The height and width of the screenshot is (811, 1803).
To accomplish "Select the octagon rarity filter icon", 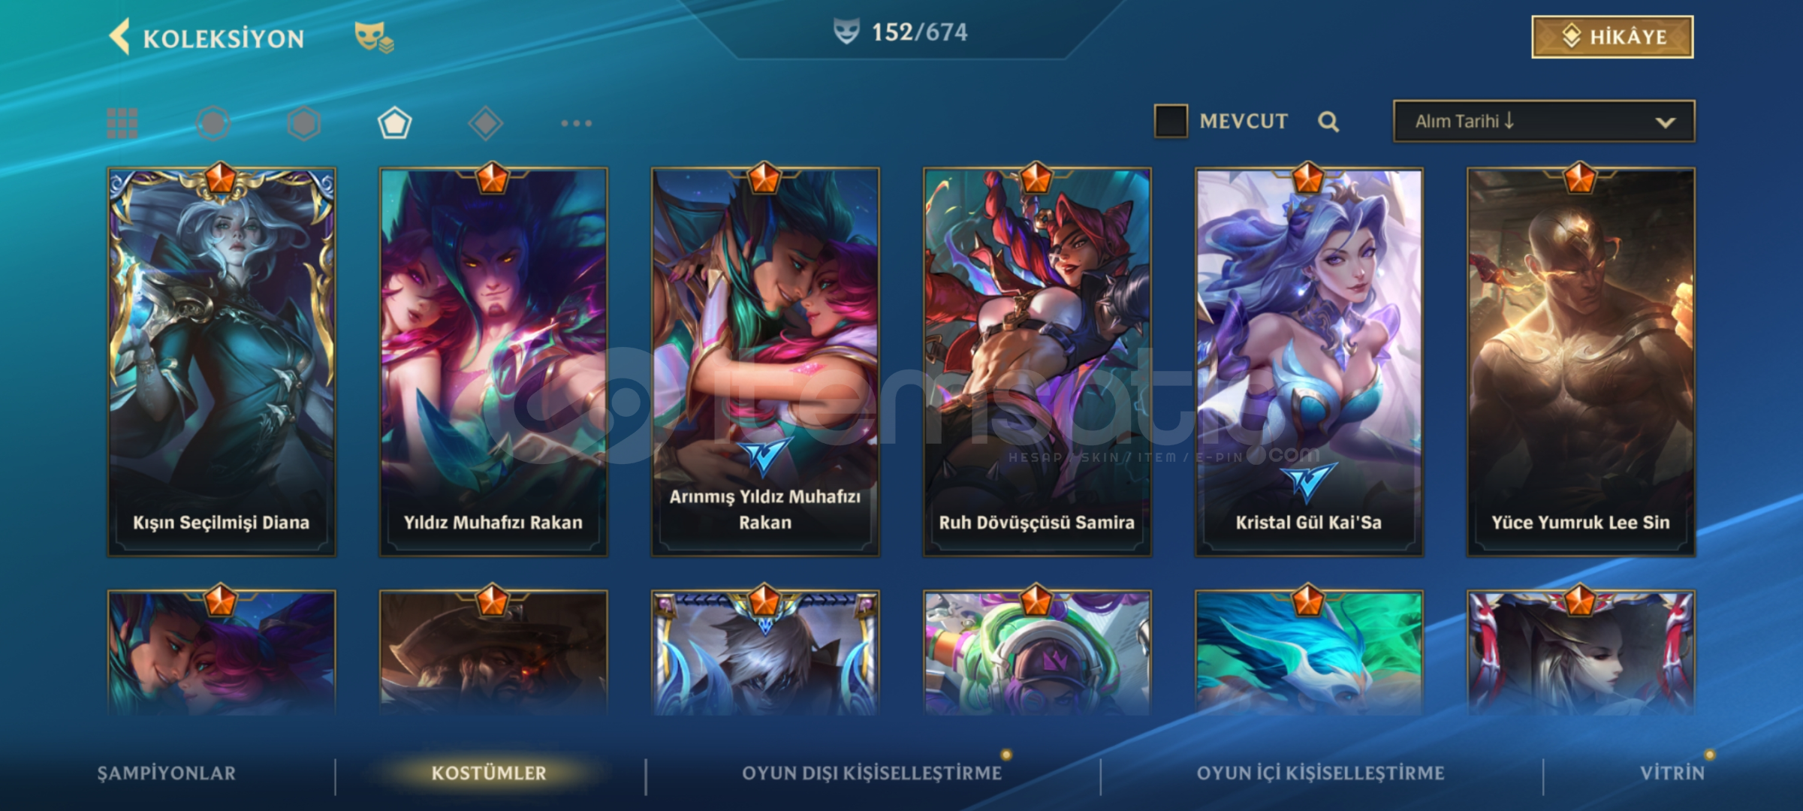I will point(213,123).
